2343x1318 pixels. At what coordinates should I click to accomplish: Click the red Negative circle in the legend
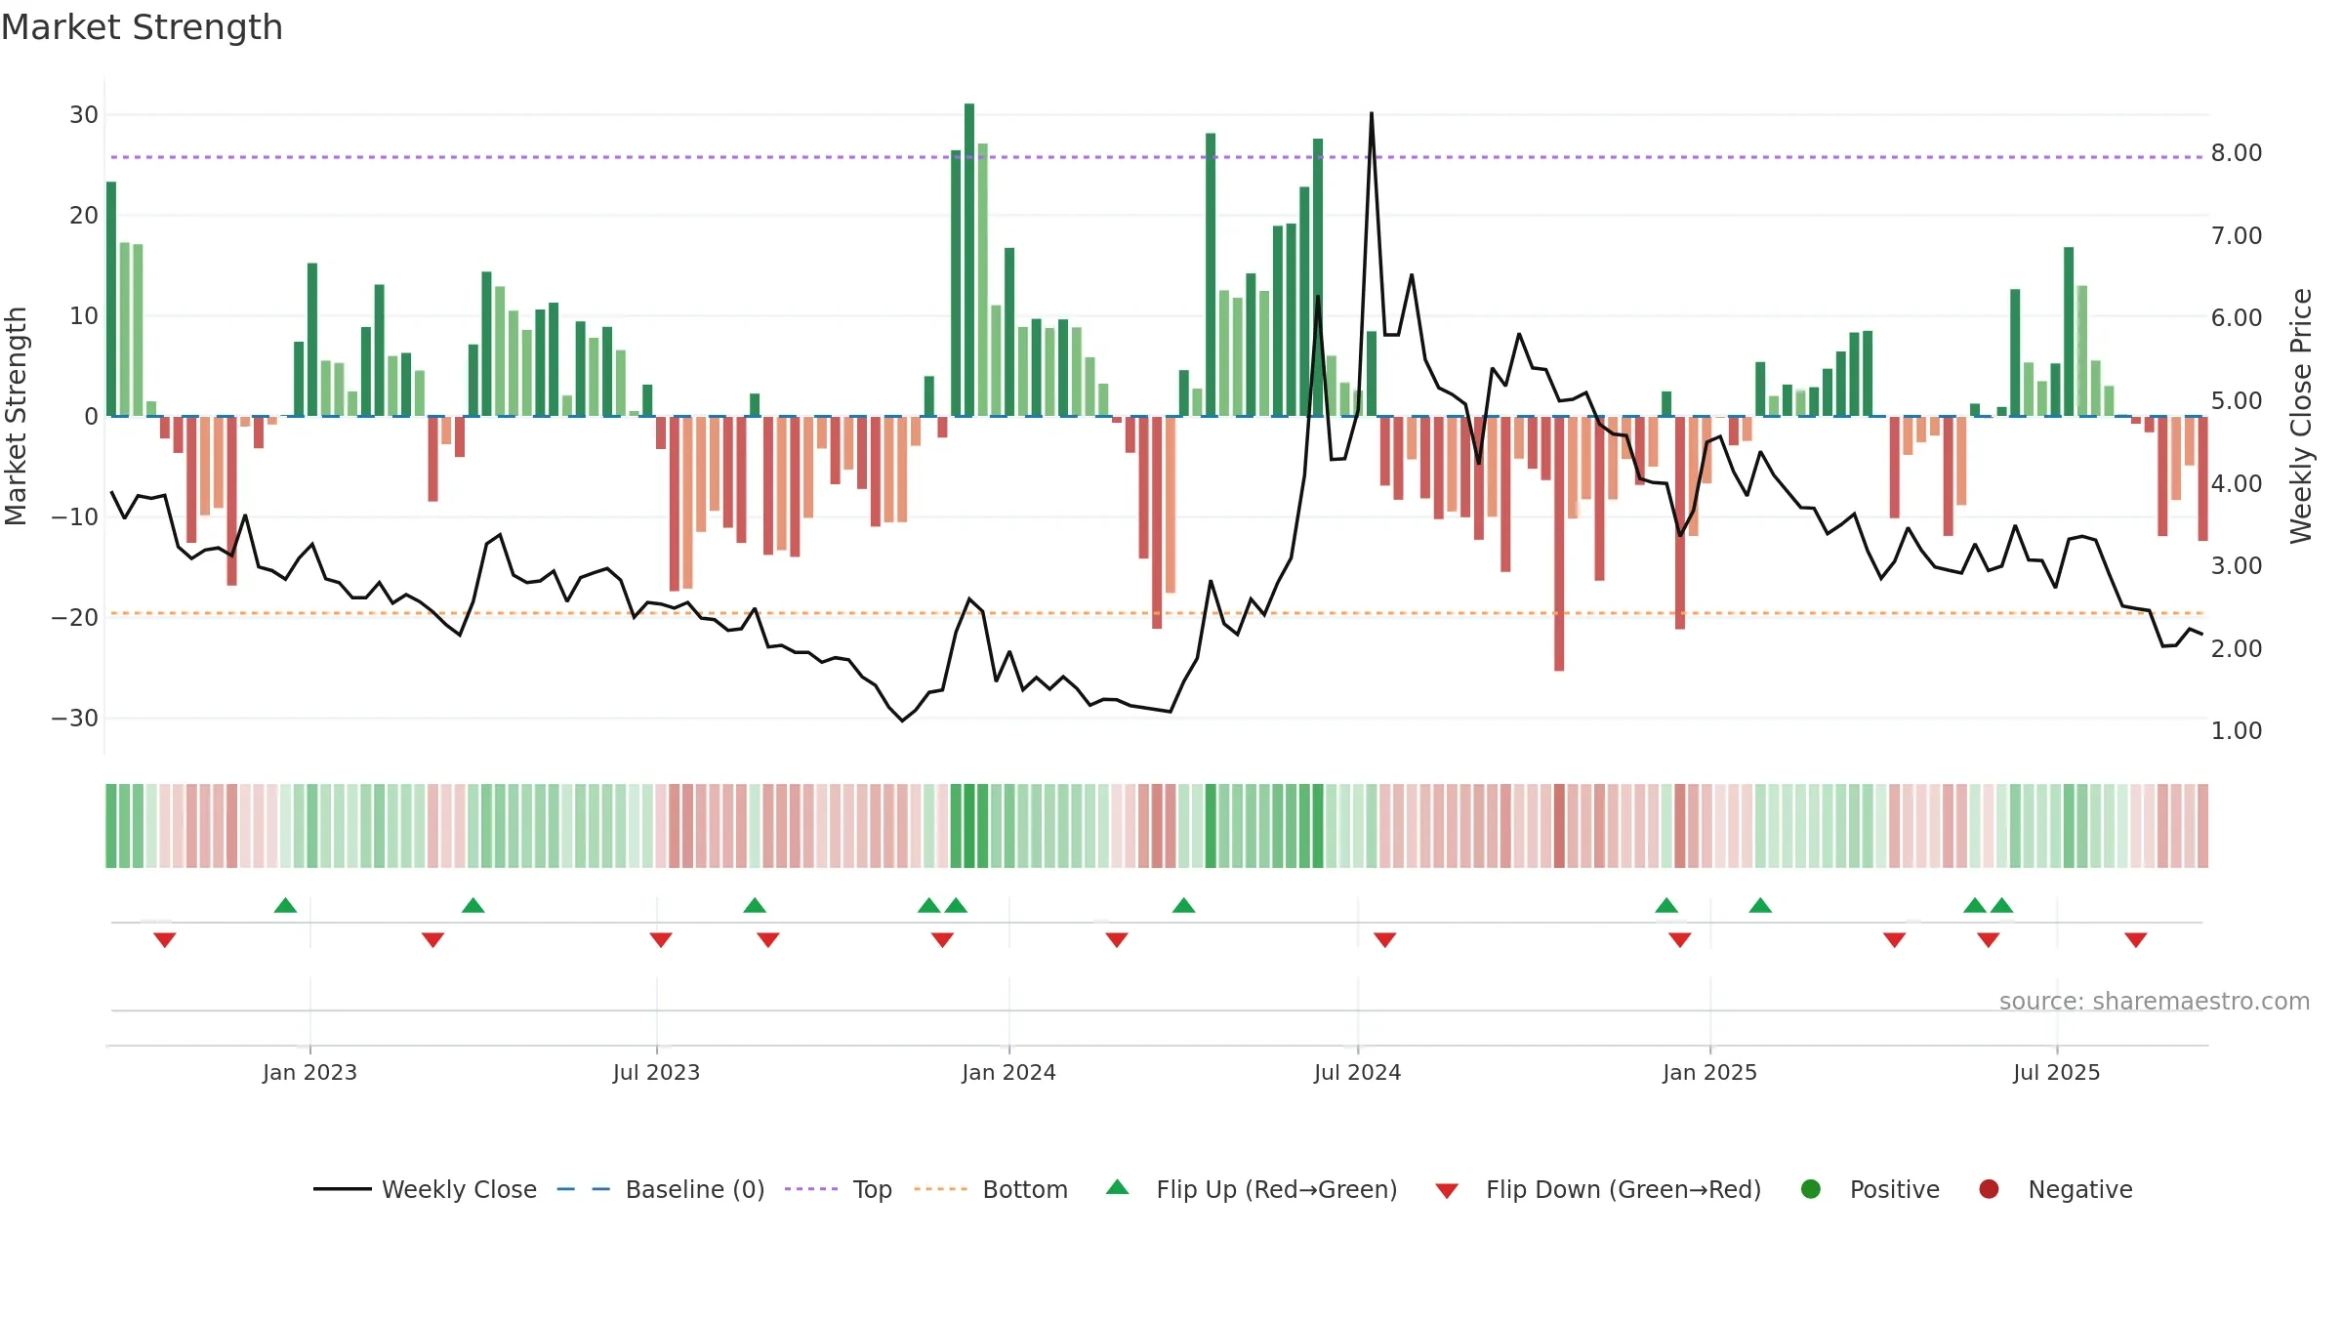pos(1989,1189)
